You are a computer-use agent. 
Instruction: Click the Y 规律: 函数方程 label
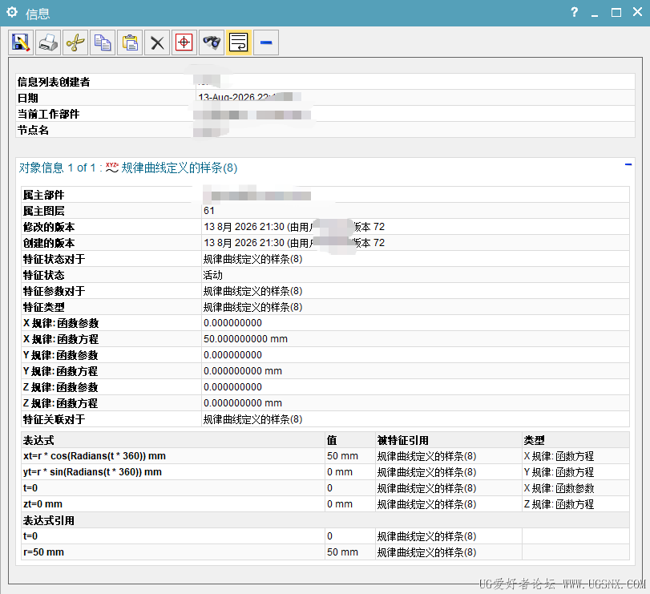[x=61, y=371]
